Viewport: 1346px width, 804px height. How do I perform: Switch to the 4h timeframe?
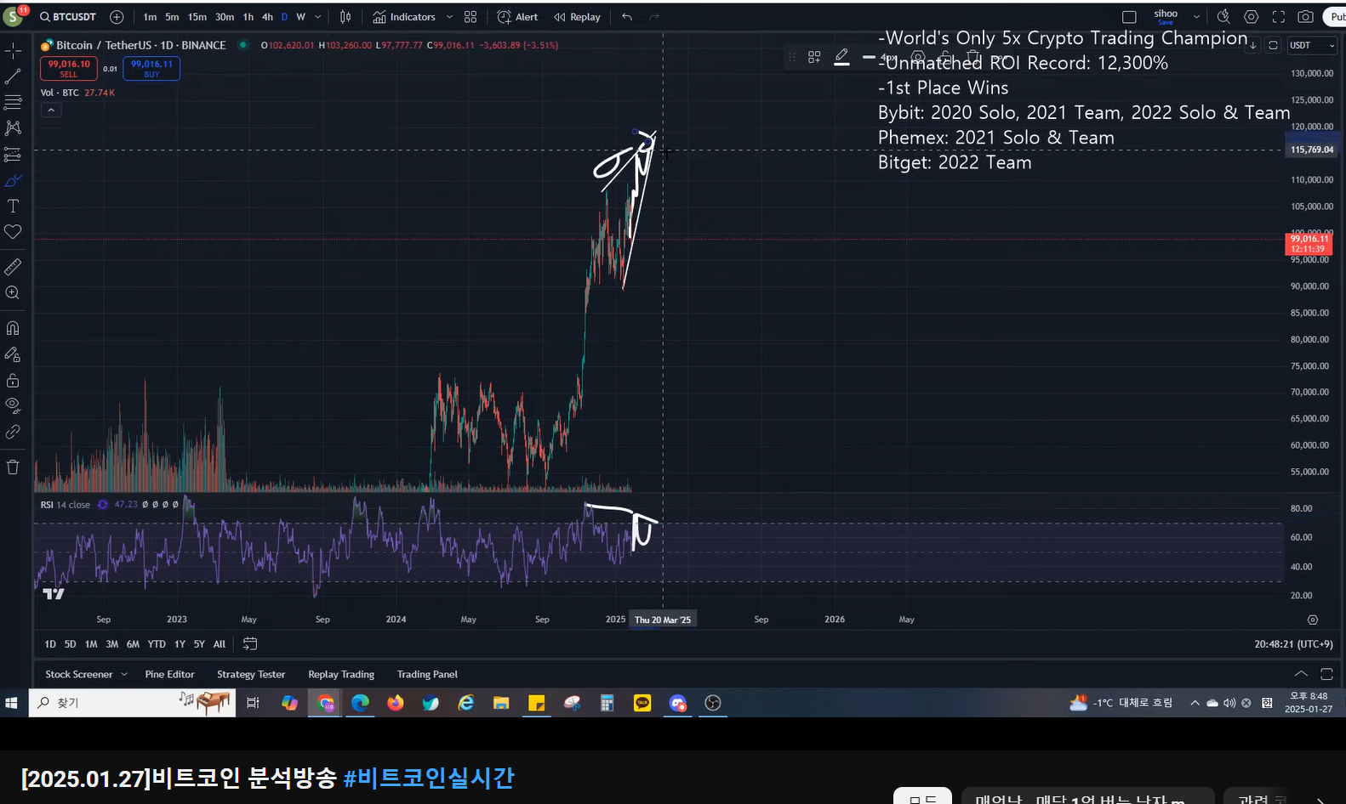tap(267, 17)
